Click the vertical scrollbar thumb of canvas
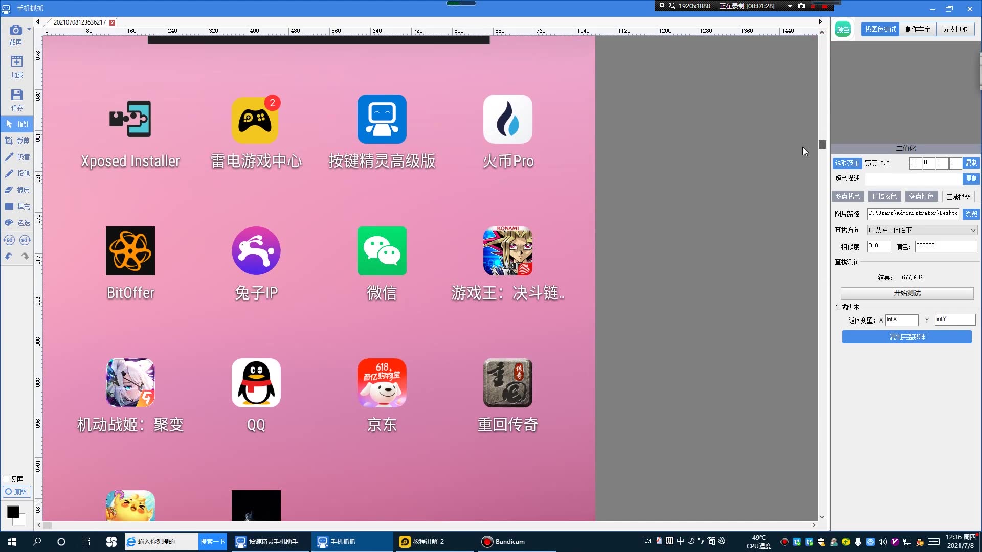The image size is (982, 552). tap(822, 145)
